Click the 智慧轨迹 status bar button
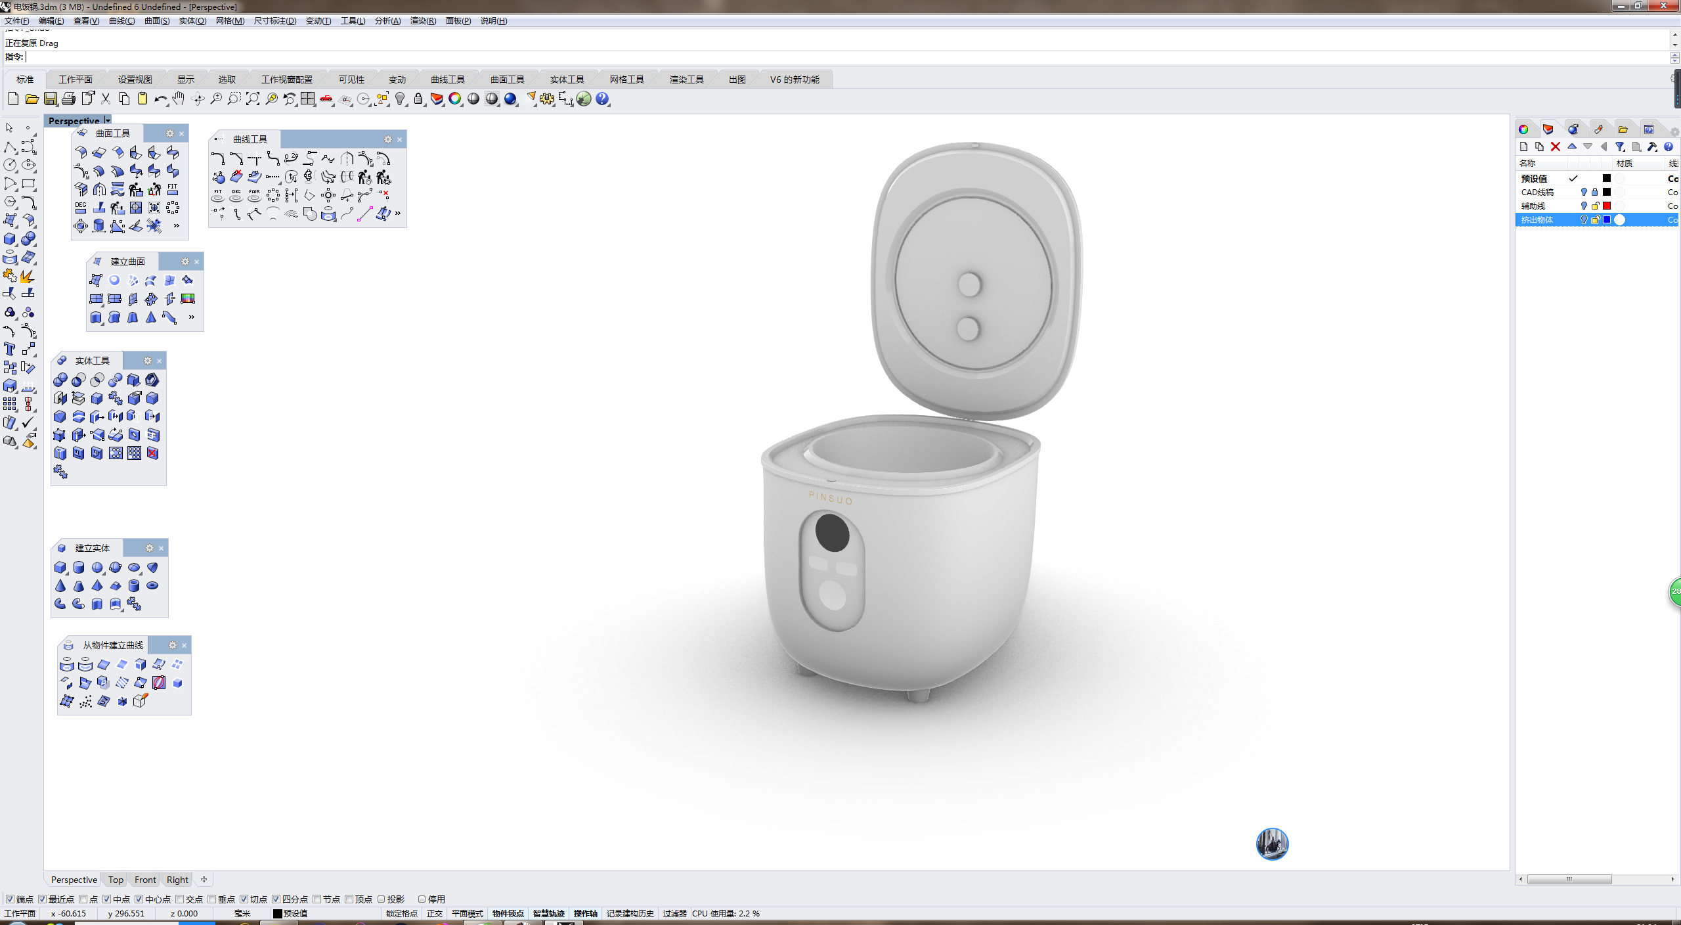1681x925 pixels. click(548, 914)
